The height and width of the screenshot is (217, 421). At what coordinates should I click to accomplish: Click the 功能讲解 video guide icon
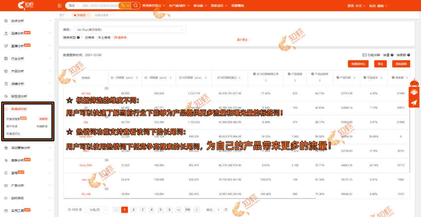coord(364,55)
